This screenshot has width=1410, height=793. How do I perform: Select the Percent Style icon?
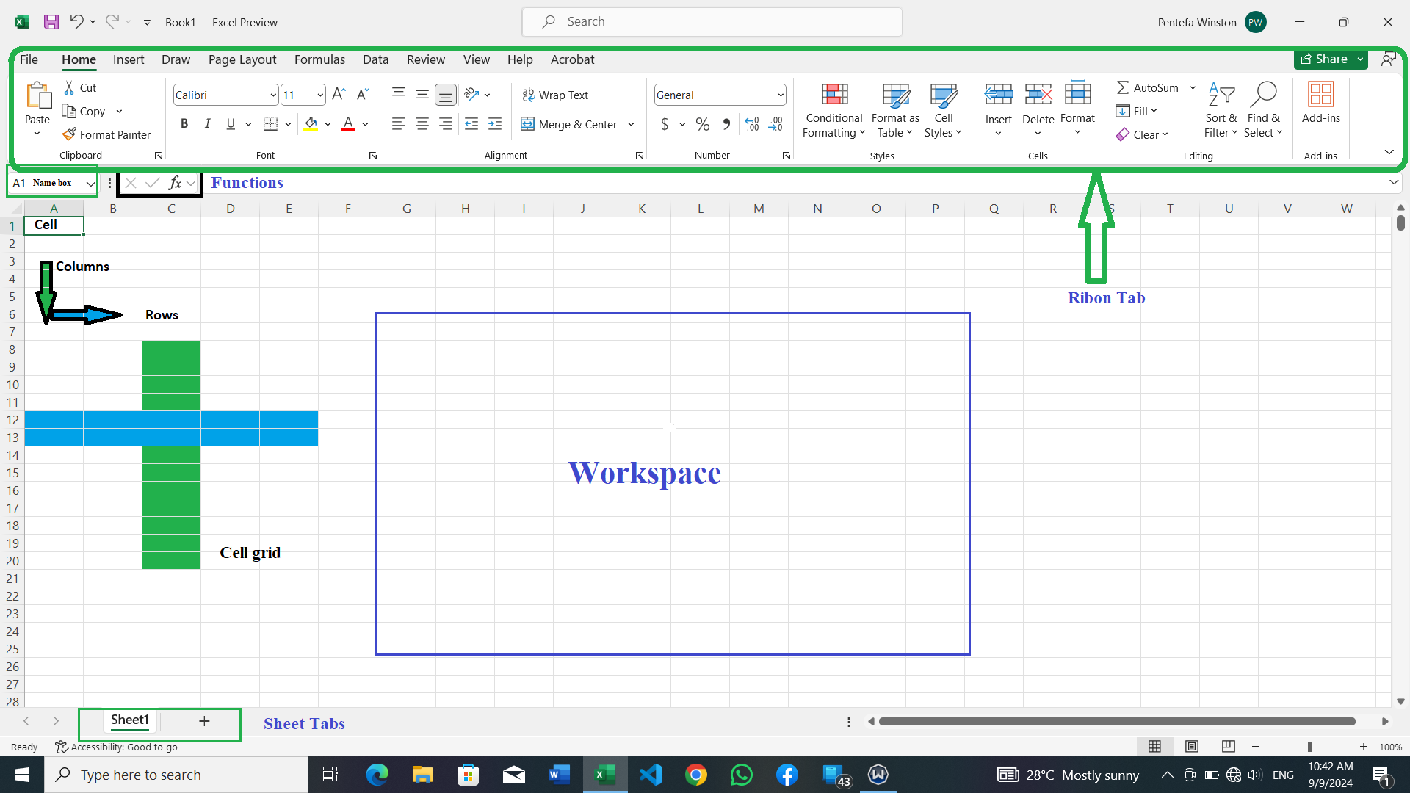tap(703, 124)
